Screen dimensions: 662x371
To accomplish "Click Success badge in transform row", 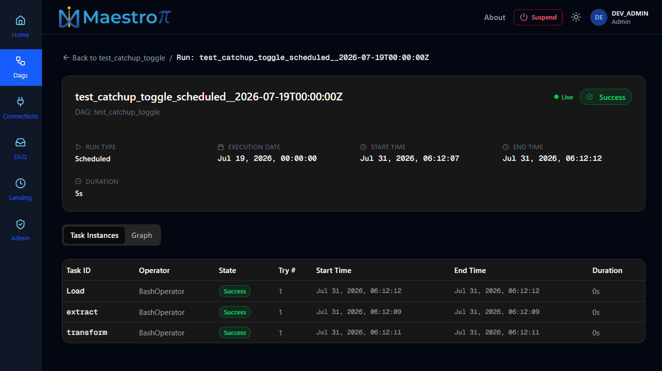I will pyautogui.click(x=235, y=332).
